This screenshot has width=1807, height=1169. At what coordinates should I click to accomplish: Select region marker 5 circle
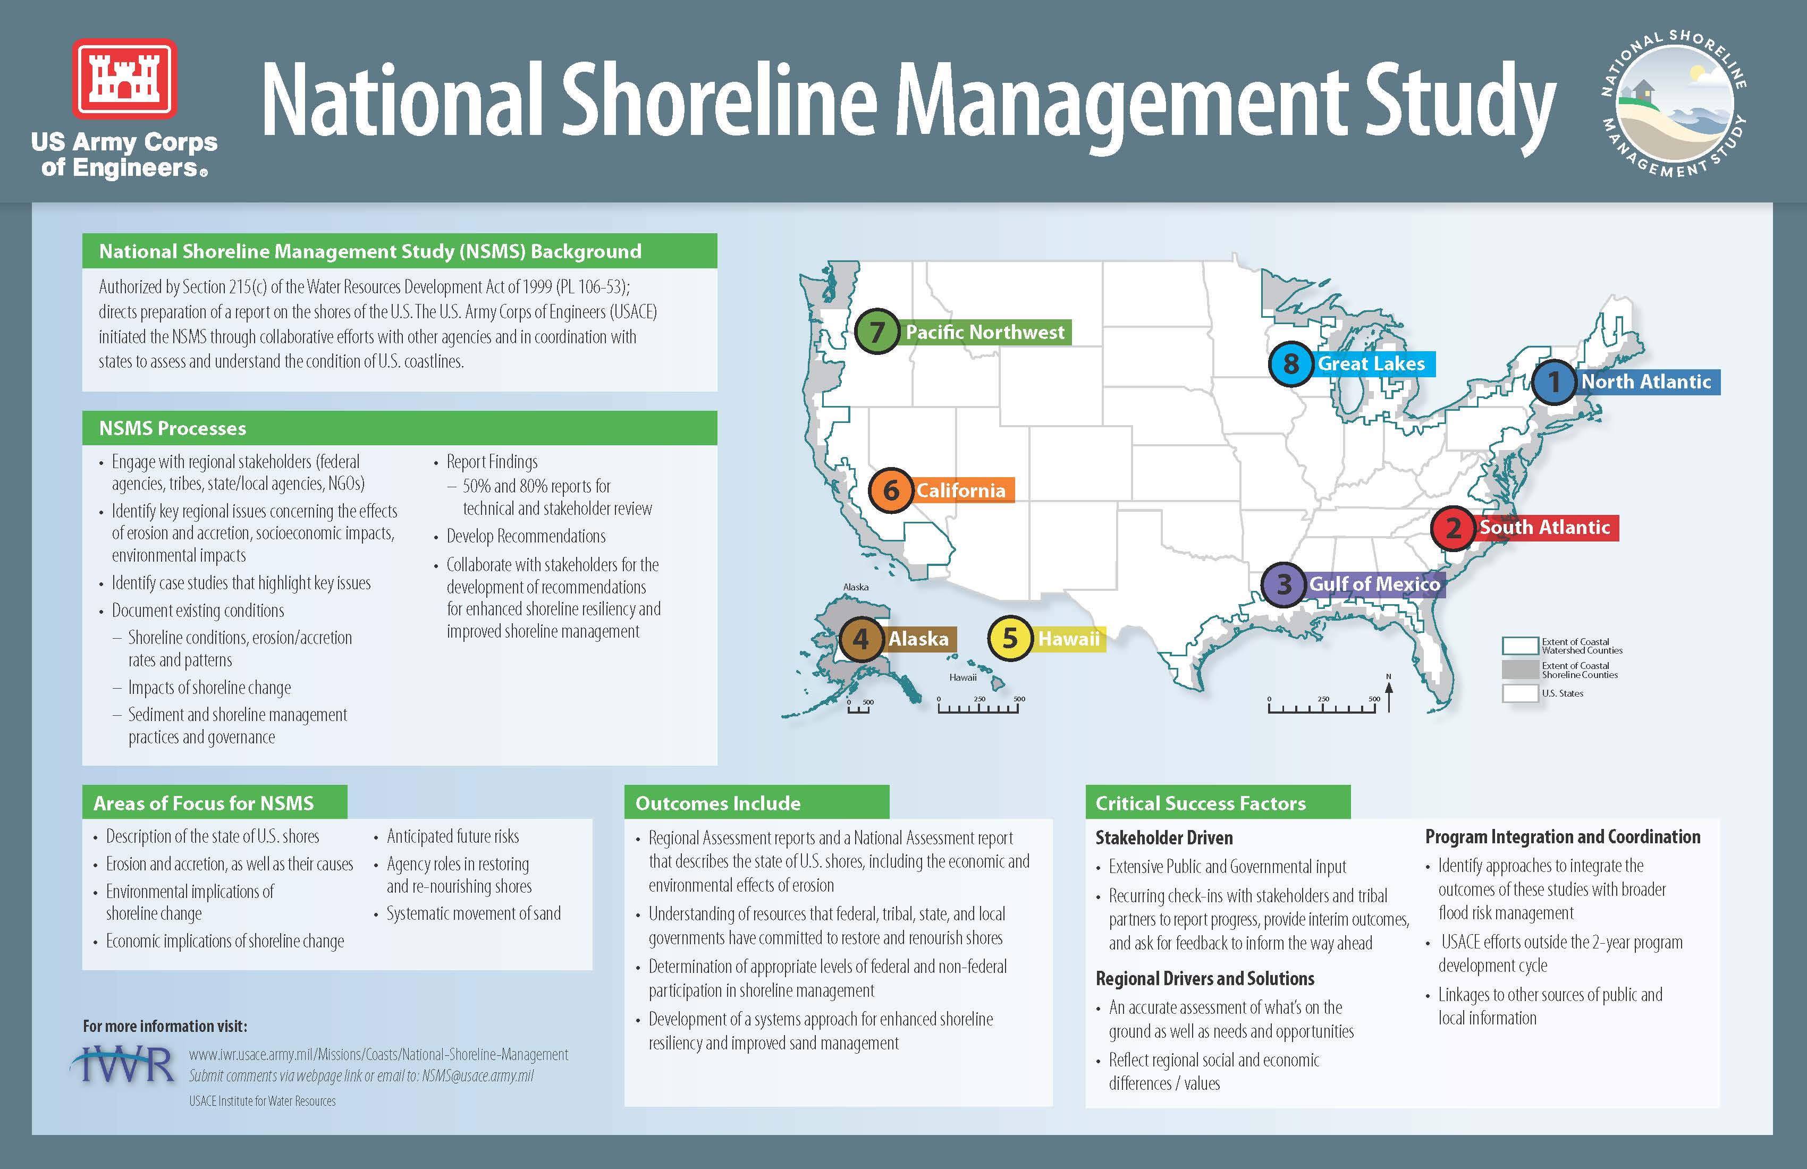[x=1010, y=638]
